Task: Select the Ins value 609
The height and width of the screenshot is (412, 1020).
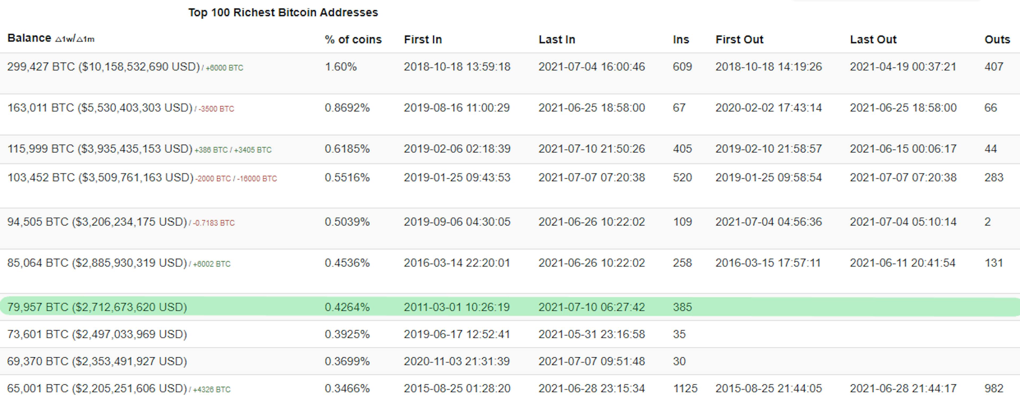Action: tap(682, 66)
